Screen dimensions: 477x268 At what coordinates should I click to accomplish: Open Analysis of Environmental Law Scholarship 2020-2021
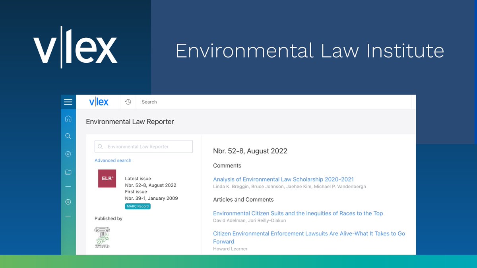click(283, 179)
